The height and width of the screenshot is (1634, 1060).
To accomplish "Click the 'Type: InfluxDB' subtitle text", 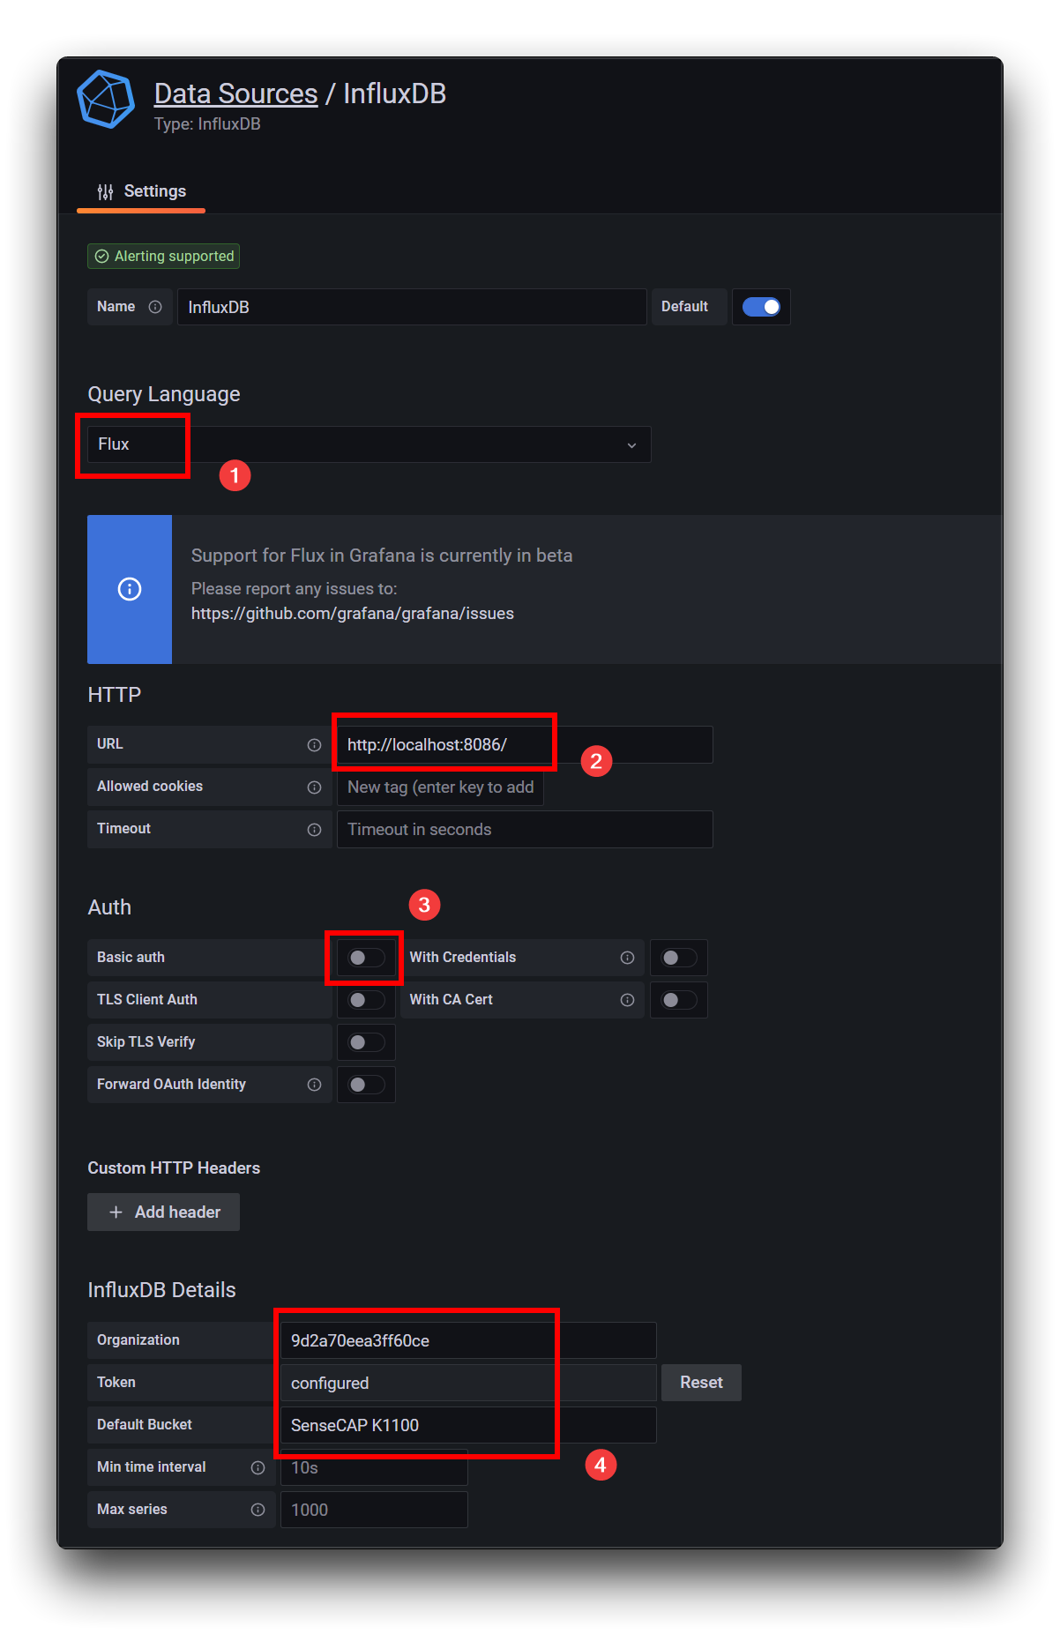I will pos(207,124).
